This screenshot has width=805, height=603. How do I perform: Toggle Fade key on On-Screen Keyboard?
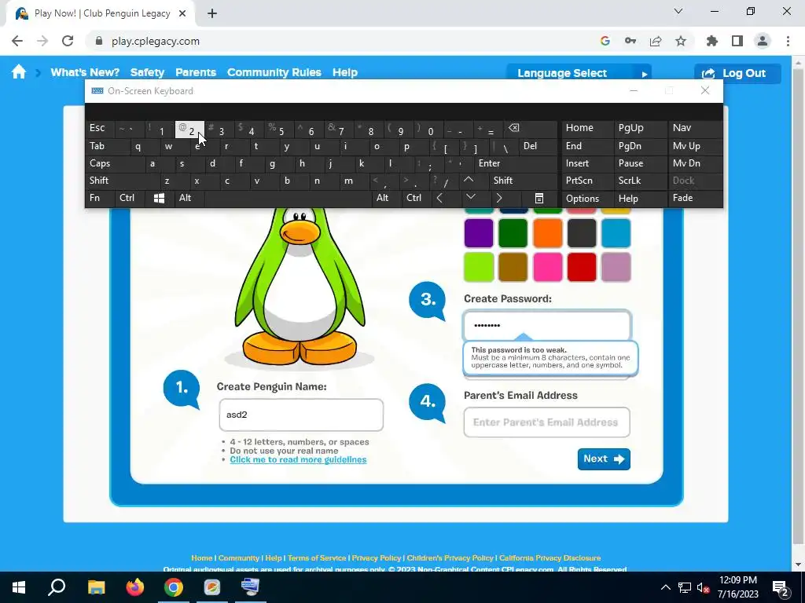point(694,198)
